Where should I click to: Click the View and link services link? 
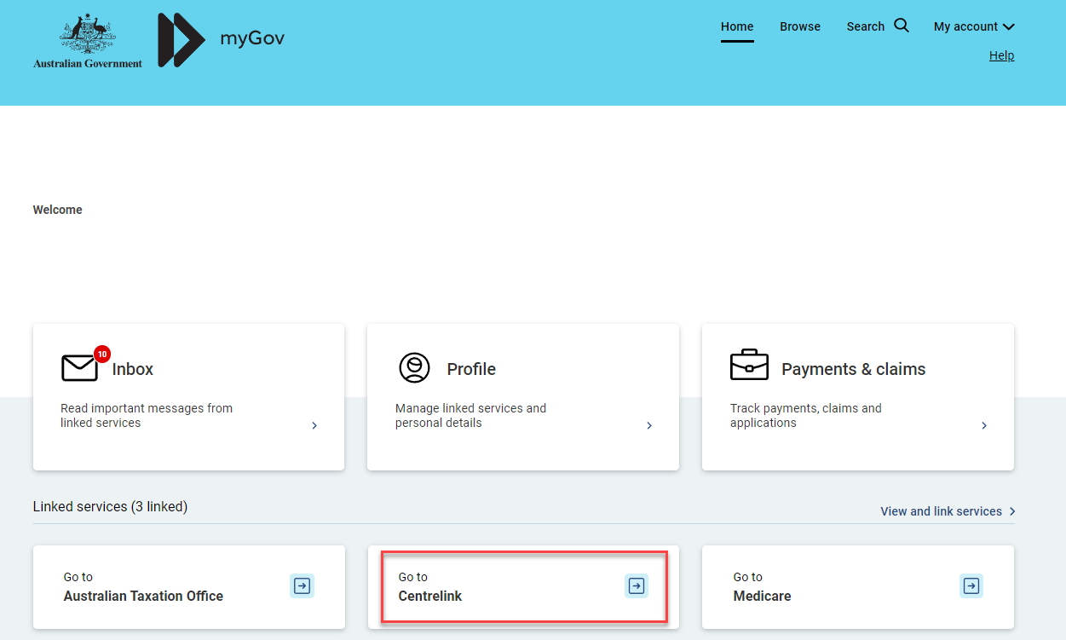(941, 511)
